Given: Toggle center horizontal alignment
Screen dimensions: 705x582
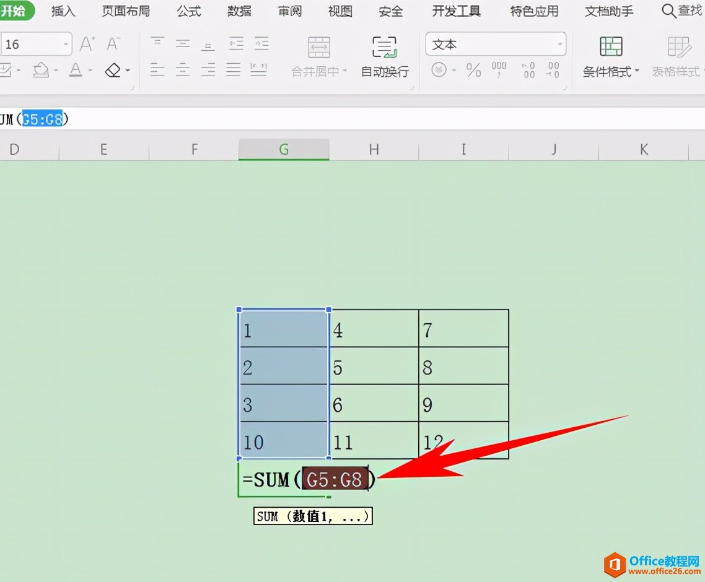Looking at the screenshot, I should click(x=183, y=69).
